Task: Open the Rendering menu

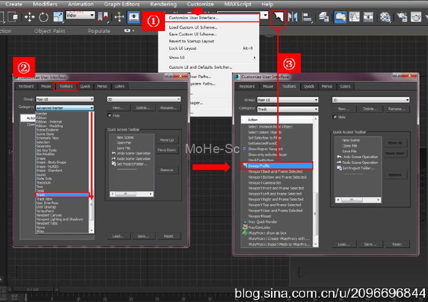Action: click(x=163, y=4)
